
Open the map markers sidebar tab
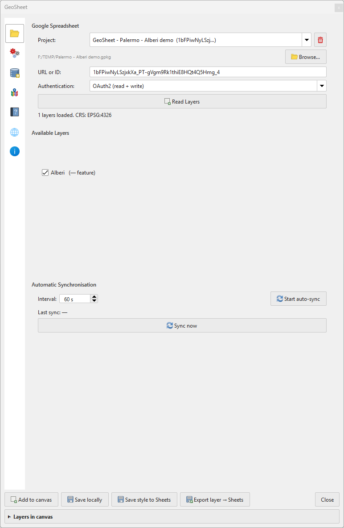coord(14,92)
